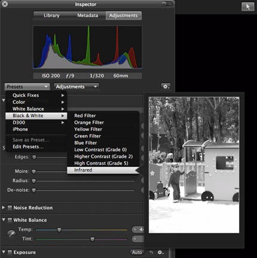Collapse the section below Presets menu
This screenshot has height=258, width=257.
tap(4, 100)
